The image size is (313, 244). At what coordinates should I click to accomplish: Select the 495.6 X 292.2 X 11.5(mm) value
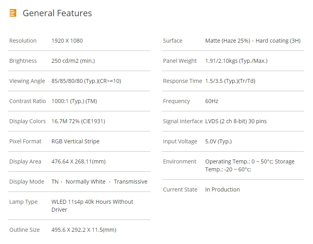point(84,230)
